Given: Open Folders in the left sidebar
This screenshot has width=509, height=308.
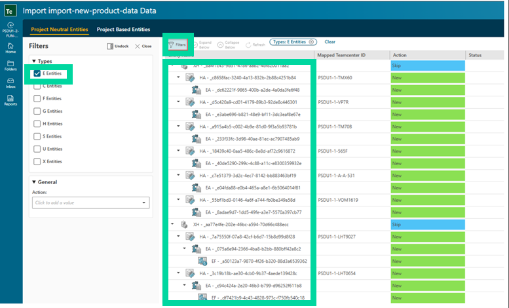Looking at the screenshot, I should (x=10, y=65).
